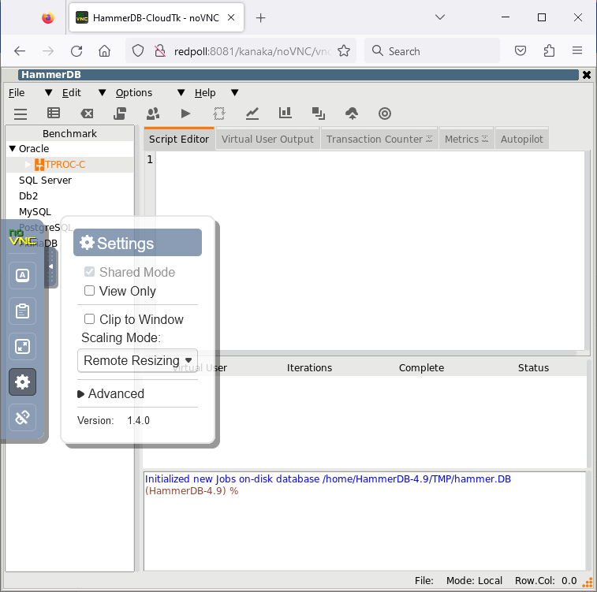
Task: Click the noVNC disconnect icon
Action: pyautogui.click(x=22, y=417)
